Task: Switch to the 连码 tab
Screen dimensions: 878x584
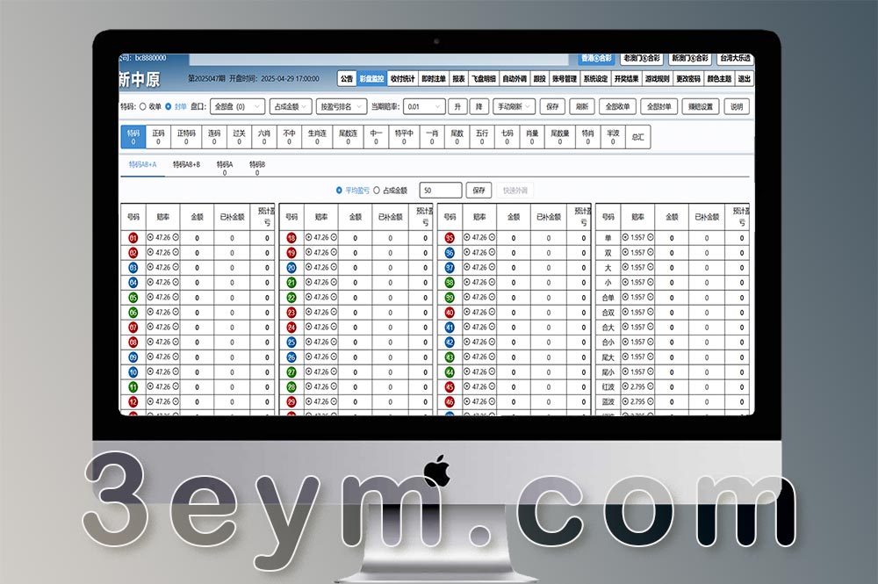Action: pyautogui.click(x=213, y=137)
